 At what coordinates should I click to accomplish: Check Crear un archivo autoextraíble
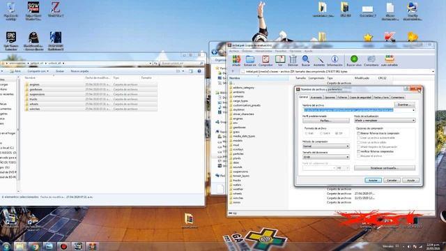359,138
